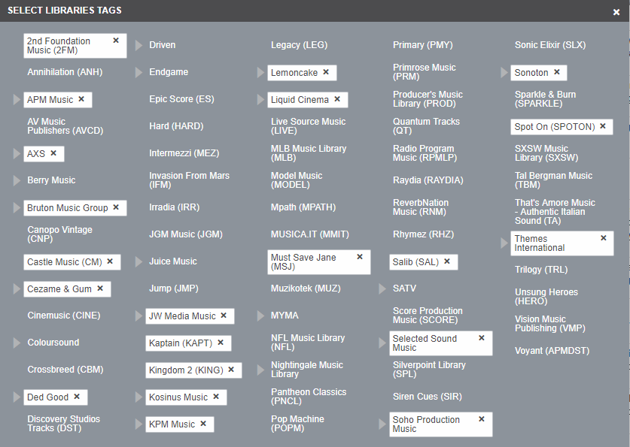Close the Select Libraries Tags dialog
Image resolution: width=630 pixels, height=447 pixels.
pos(616,13)
